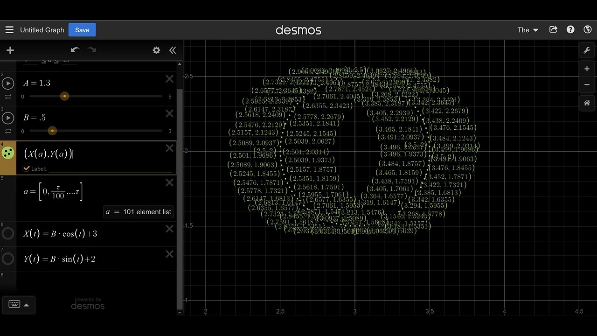This screenshot has height=336, width=597.
Task: Show the on-screen keypad
Action: [14, 304]
